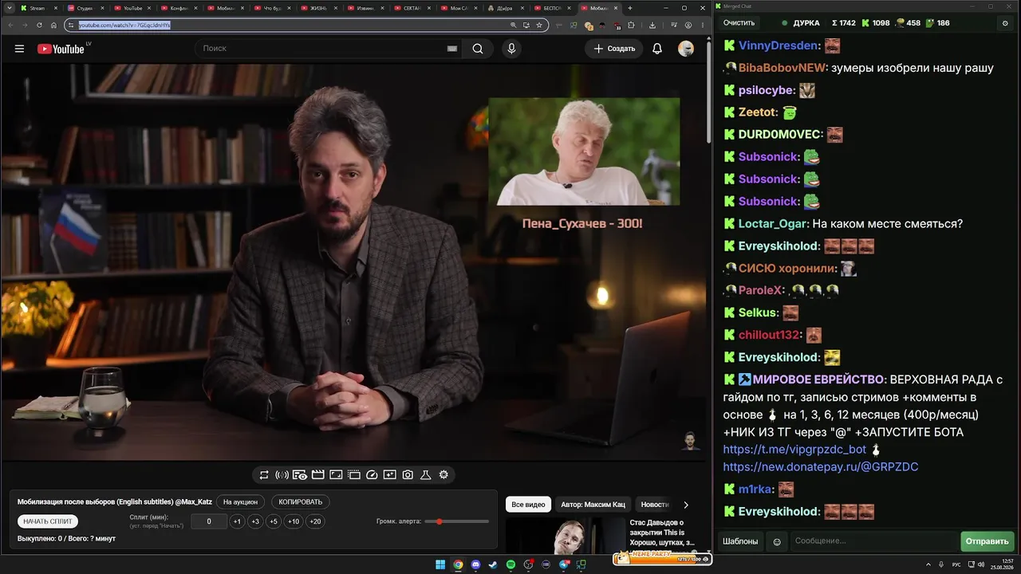Add 3 minutes with the +3 button
The height and width of the screenshot is (574, 1021).
pos(255,521)
